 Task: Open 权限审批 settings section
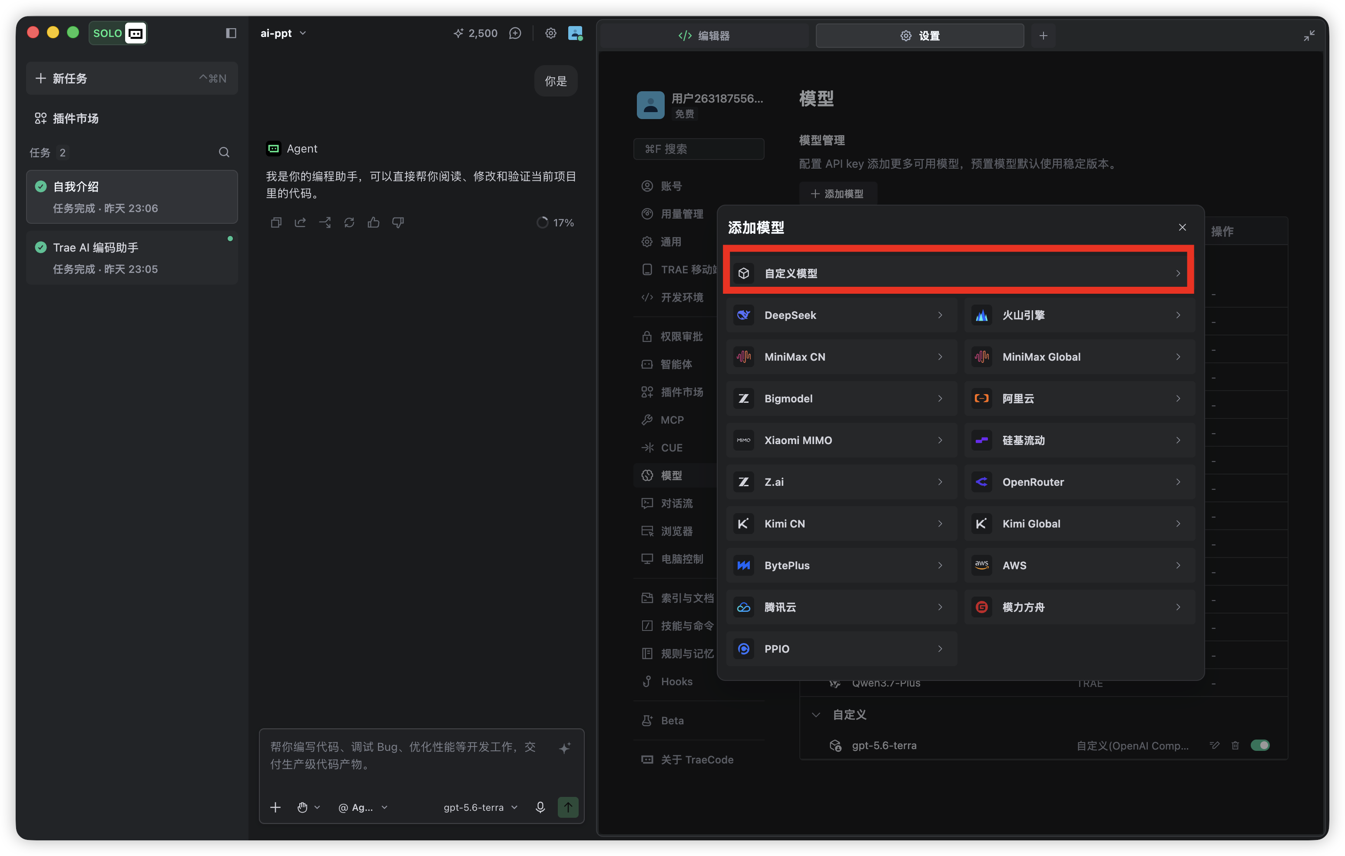pos(672,336)
